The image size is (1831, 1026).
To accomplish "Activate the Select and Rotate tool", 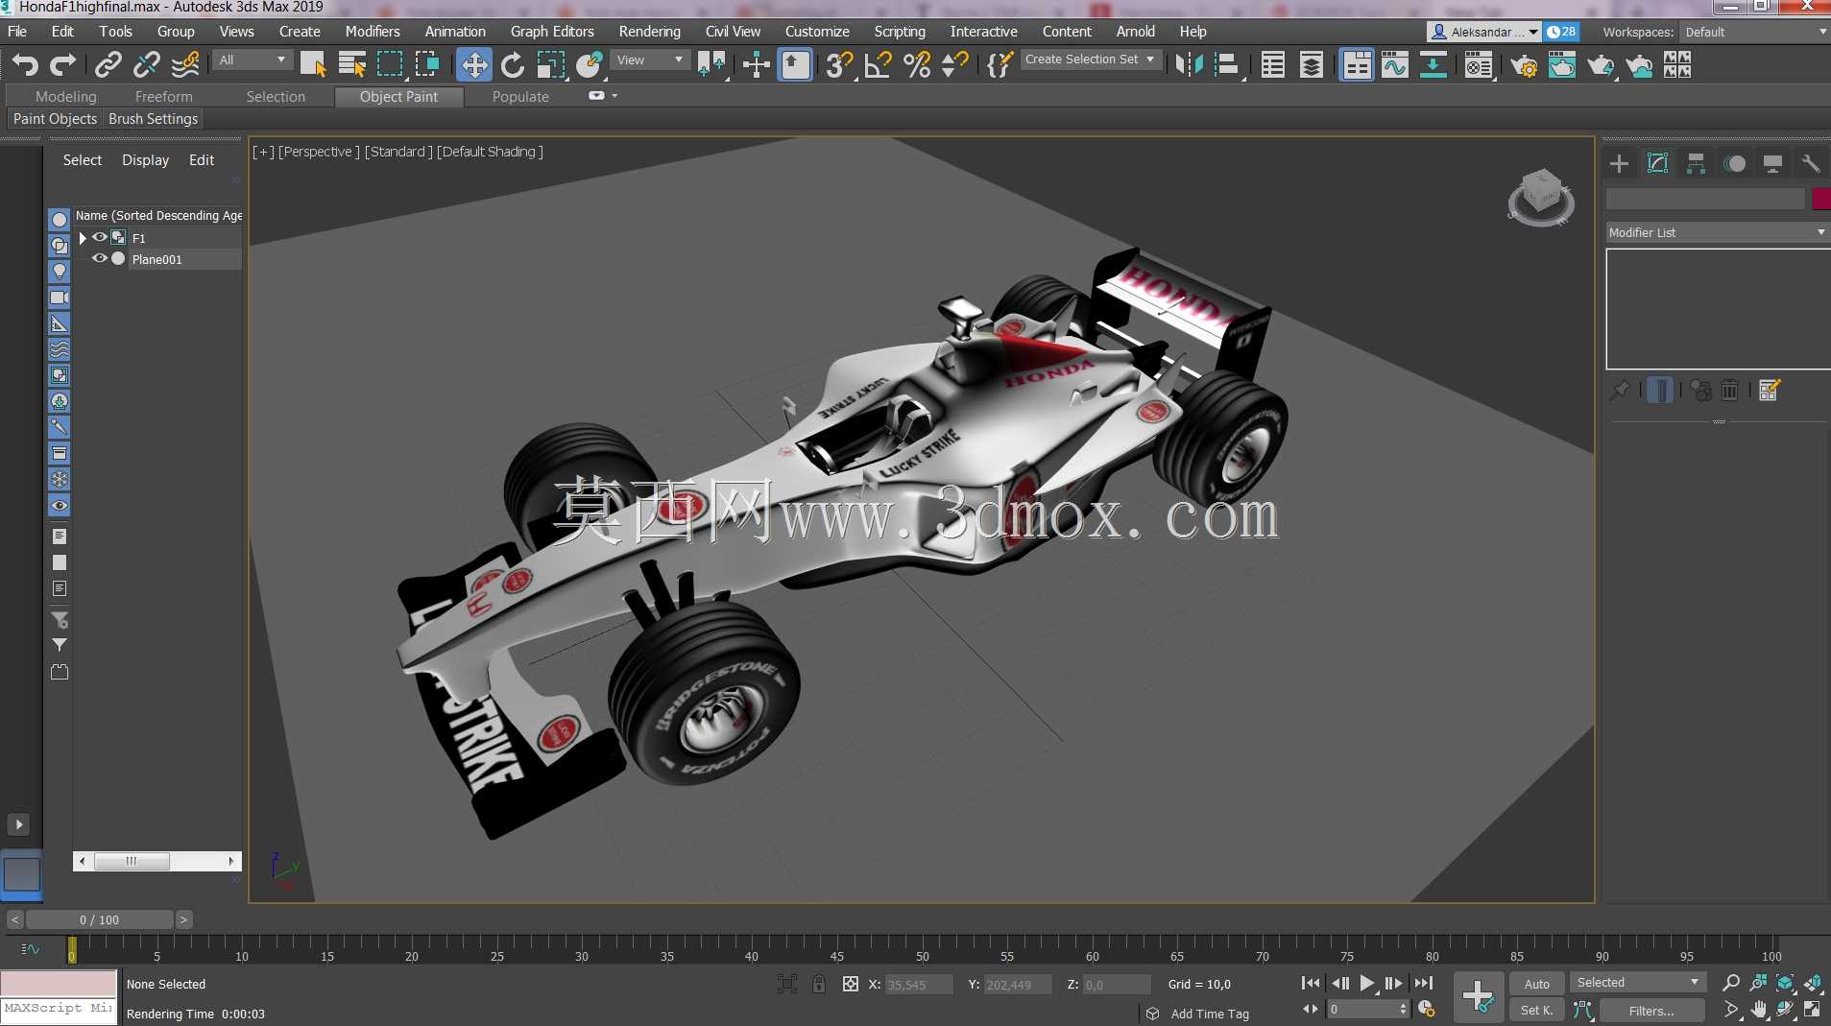I will click(513, 64).
